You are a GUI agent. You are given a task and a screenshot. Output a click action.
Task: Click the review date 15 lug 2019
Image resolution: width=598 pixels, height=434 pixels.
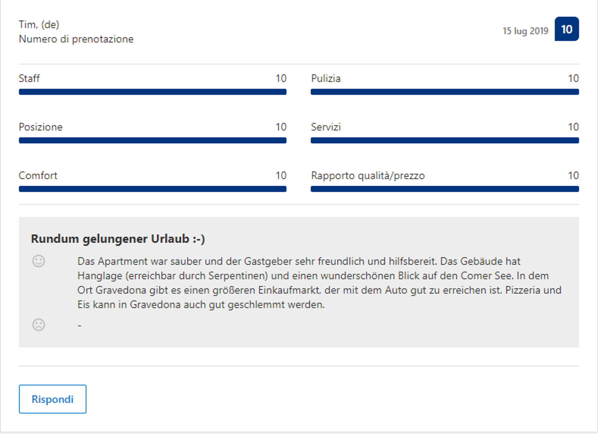point(525,31)
